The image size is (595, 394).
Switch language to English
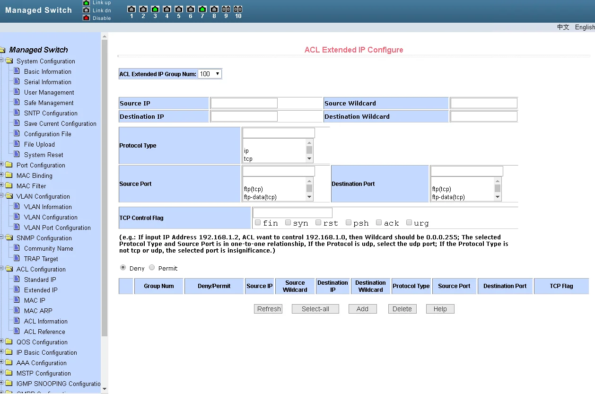click(585, 27)
